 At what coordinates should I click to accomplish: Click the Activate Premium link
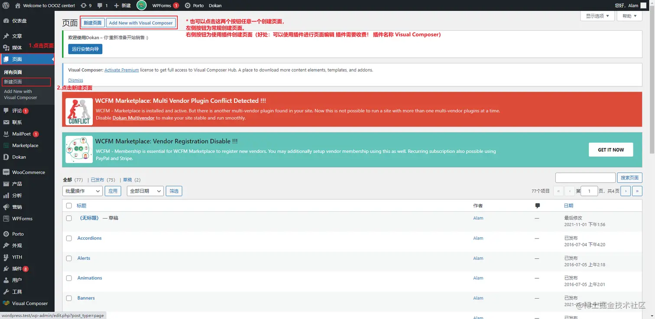click(122, 70)
